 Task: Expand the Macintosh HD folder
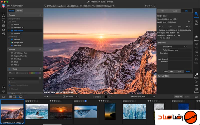pyautogui.click(x=9, y=27)
